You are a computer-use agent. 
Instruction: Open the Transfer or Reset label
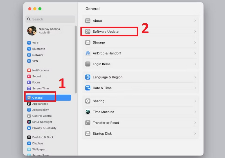[x=106, y=123]
